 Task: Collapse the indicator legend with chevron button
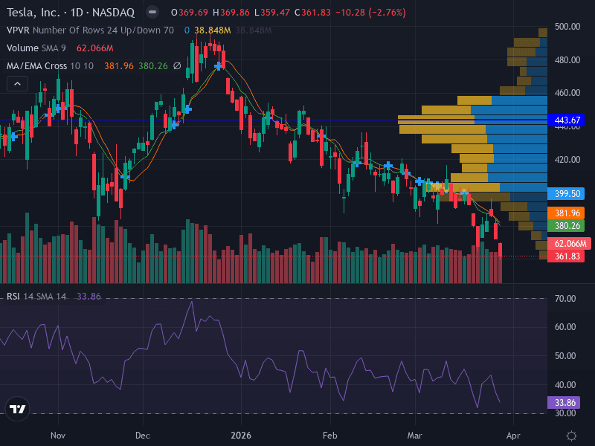click(x=17, y=84)
